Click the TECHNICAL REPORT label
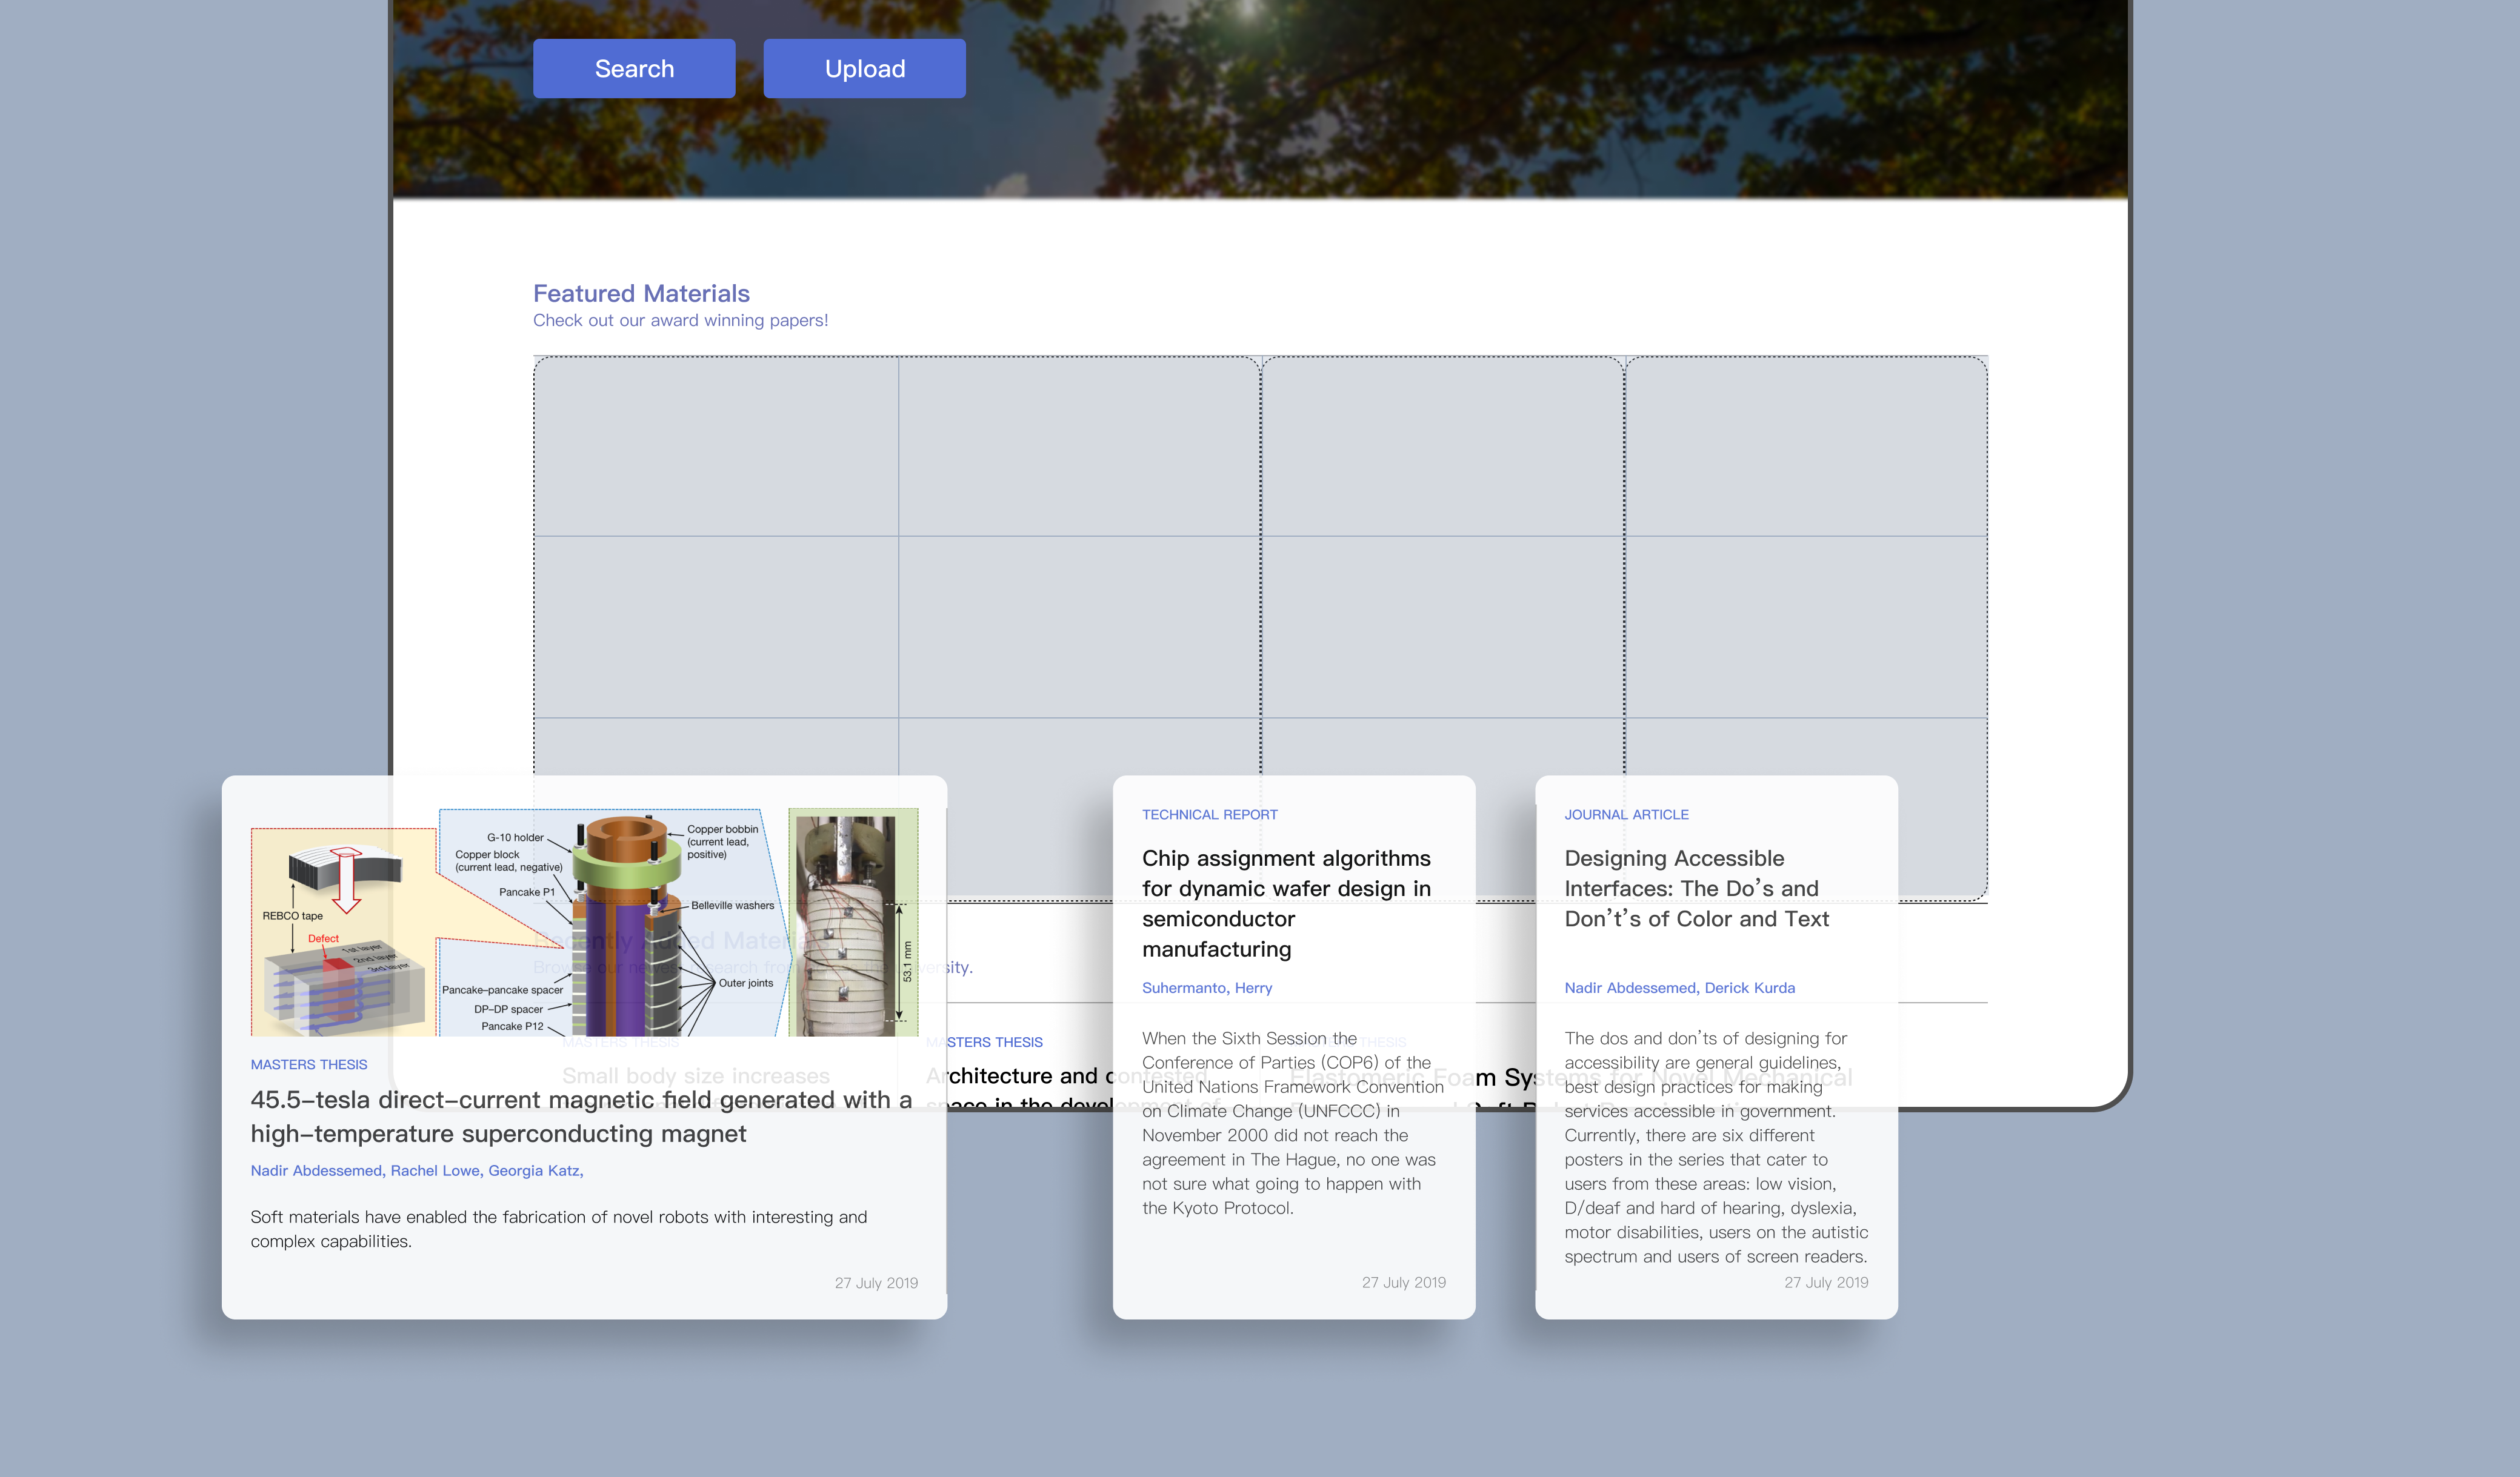The image size is (2520, 1477). (x=1210, y=814)
